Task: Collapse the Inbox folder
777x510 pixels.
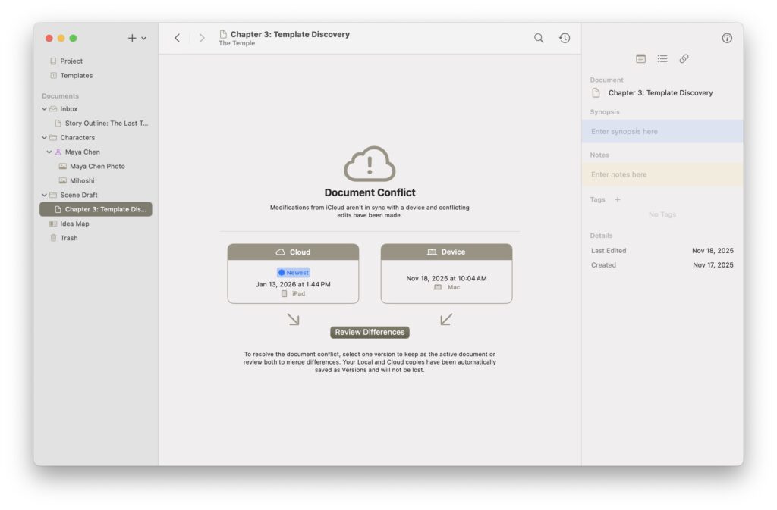Action: (x=44, y=109)
